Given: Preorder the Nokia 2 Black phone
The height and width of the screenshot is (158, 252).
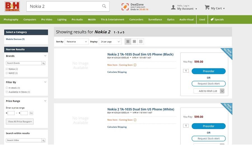Looking at the screenshot, I should point(208,71).
